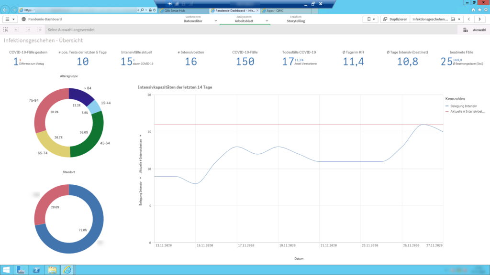Click the Aktuelle # Intensivbetten legend swatch

447,111
